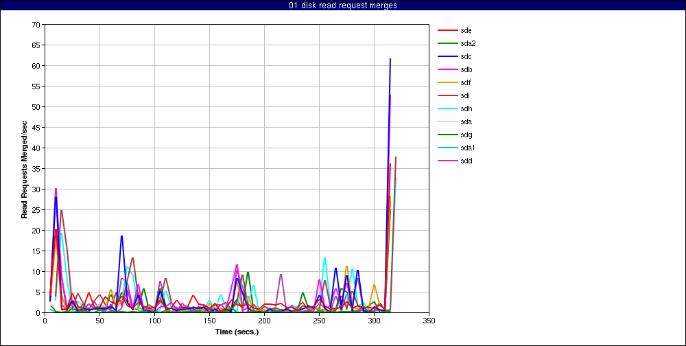Screen dimensions: 686x346
Task: Click the brown sdi legend line swatch
Action: (447, 95)
